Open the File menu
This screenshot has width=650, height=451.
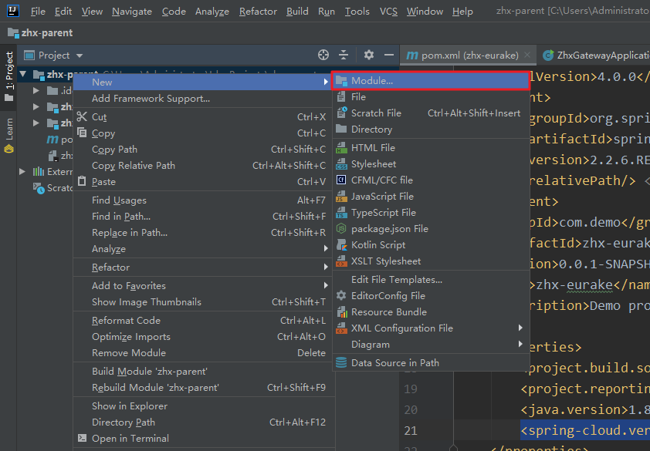tap(38, 12)
